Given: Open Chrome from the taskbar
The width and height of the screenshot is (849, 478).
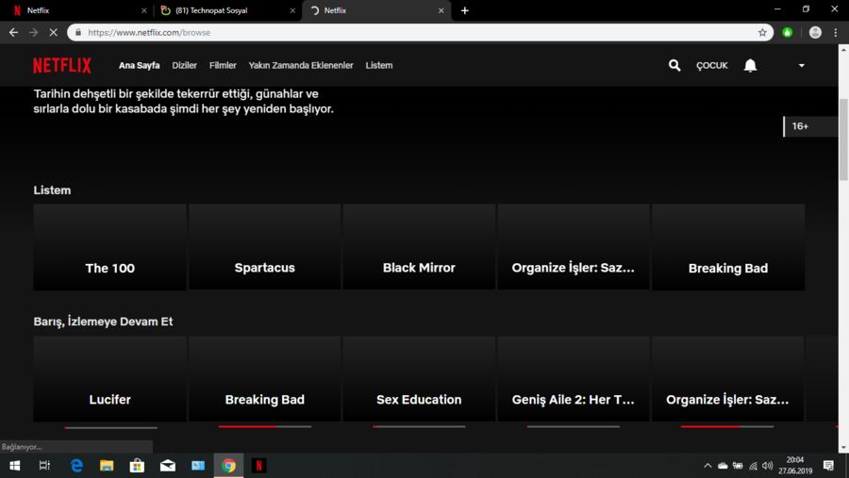Looking at the screenshot, I should [x=228, y=466].
